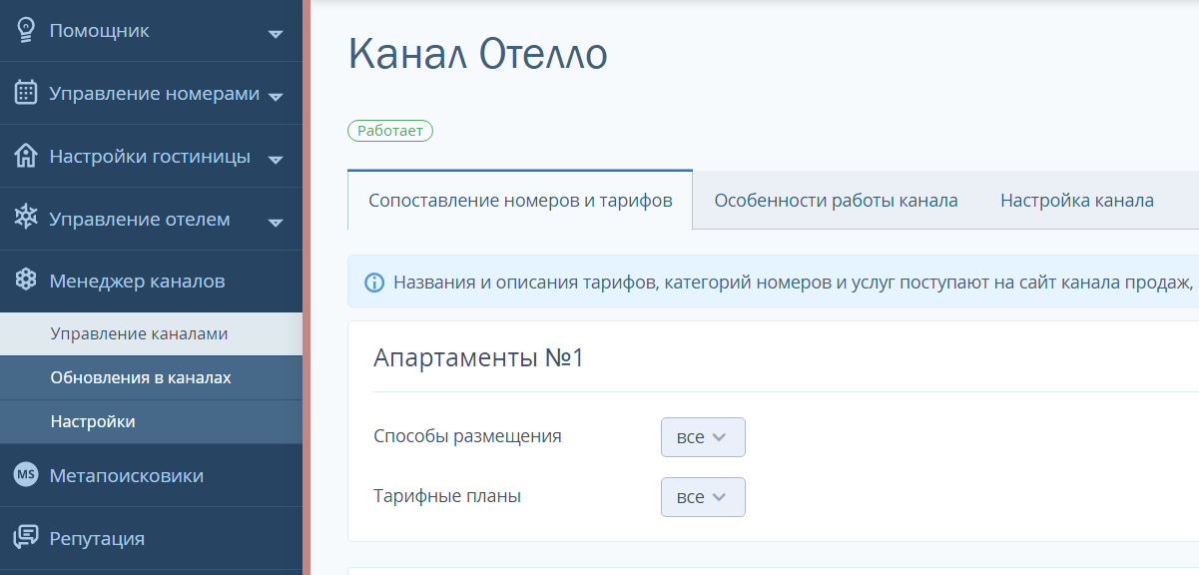Click the chat bubble icon beside Репутация

coord(26,538)
